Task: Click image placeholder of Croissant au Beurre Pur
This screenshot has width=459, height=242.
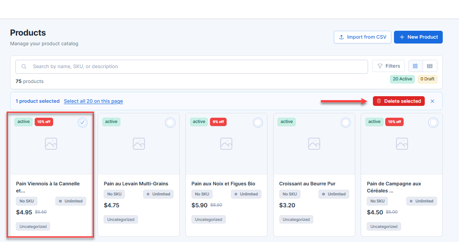Action: coord(314,144)
